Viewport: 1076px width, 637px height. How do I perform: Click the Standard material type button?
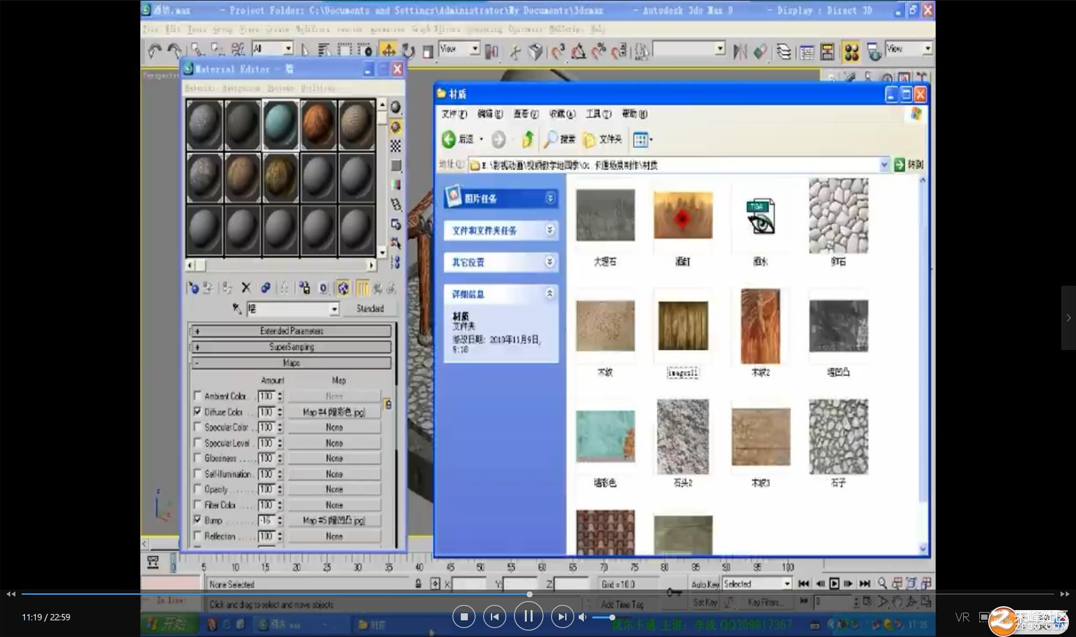pos(370,309)
